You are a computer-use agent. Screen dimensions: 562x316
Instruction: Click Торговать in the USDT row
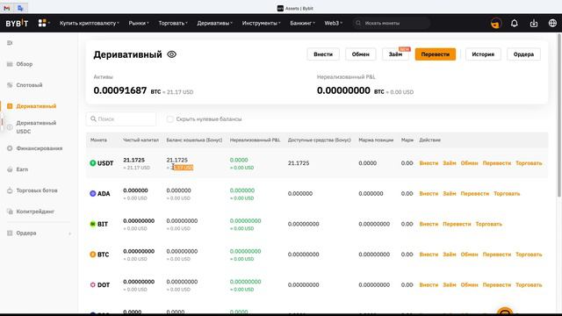pos(529,163)
